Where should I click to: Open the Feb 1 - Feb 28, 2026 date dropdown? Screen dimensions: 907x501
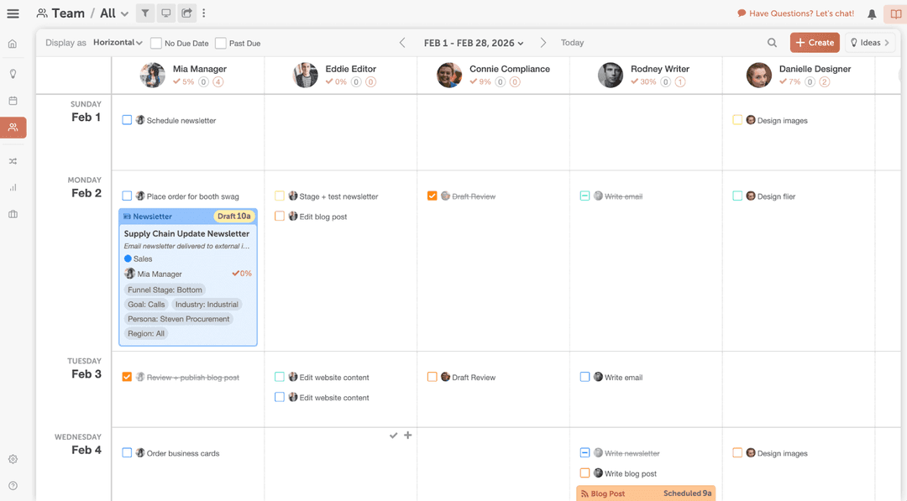pyautogui.click(x=474, y=43)
